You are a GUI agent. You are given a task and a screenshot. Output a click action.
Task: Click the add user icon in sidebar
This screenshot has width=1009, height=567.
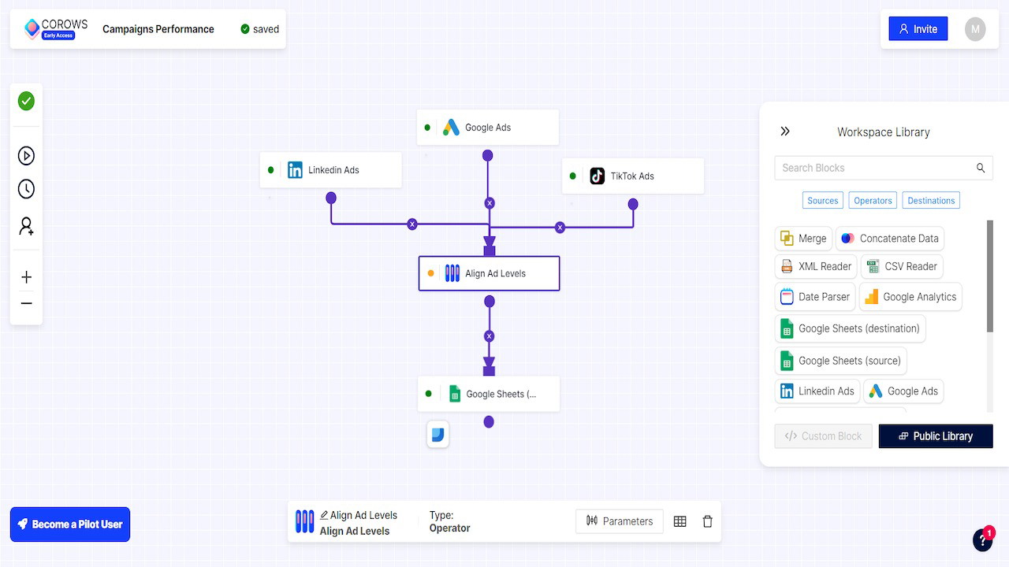tap(26, 227)
